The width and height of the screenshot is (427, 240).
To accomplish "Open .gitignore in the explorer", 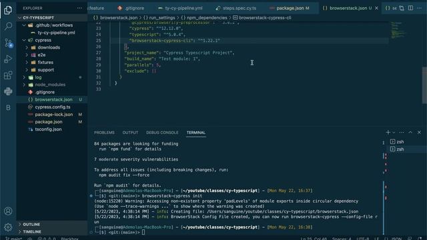I will [x=52, y=92].
